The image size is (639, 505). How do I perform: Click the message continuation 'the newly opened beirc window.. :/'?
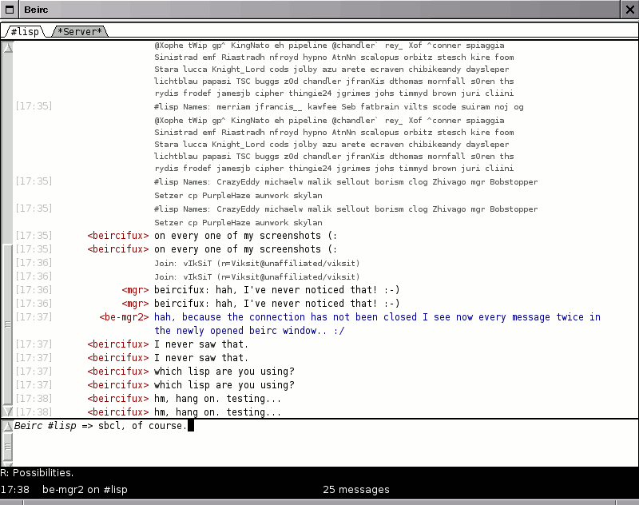pos(249,331)
